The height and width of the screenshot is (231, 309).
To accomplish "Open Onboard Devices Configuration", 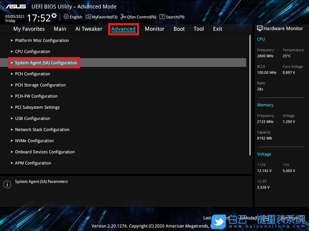I will click(45, 152).
